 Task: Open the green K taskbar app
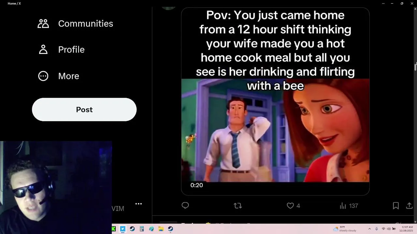(x=113, y=229)
